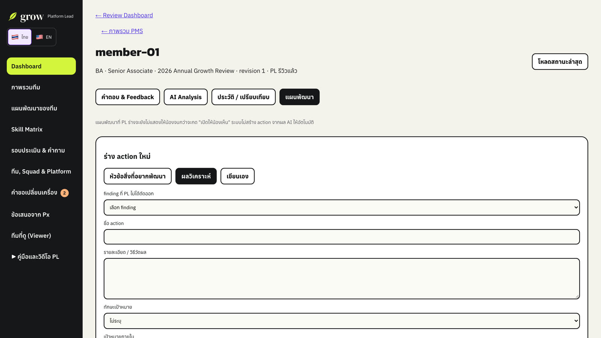Follow the Review Dashboard back link
Screen dimensions: 601x338
[124, 15]
